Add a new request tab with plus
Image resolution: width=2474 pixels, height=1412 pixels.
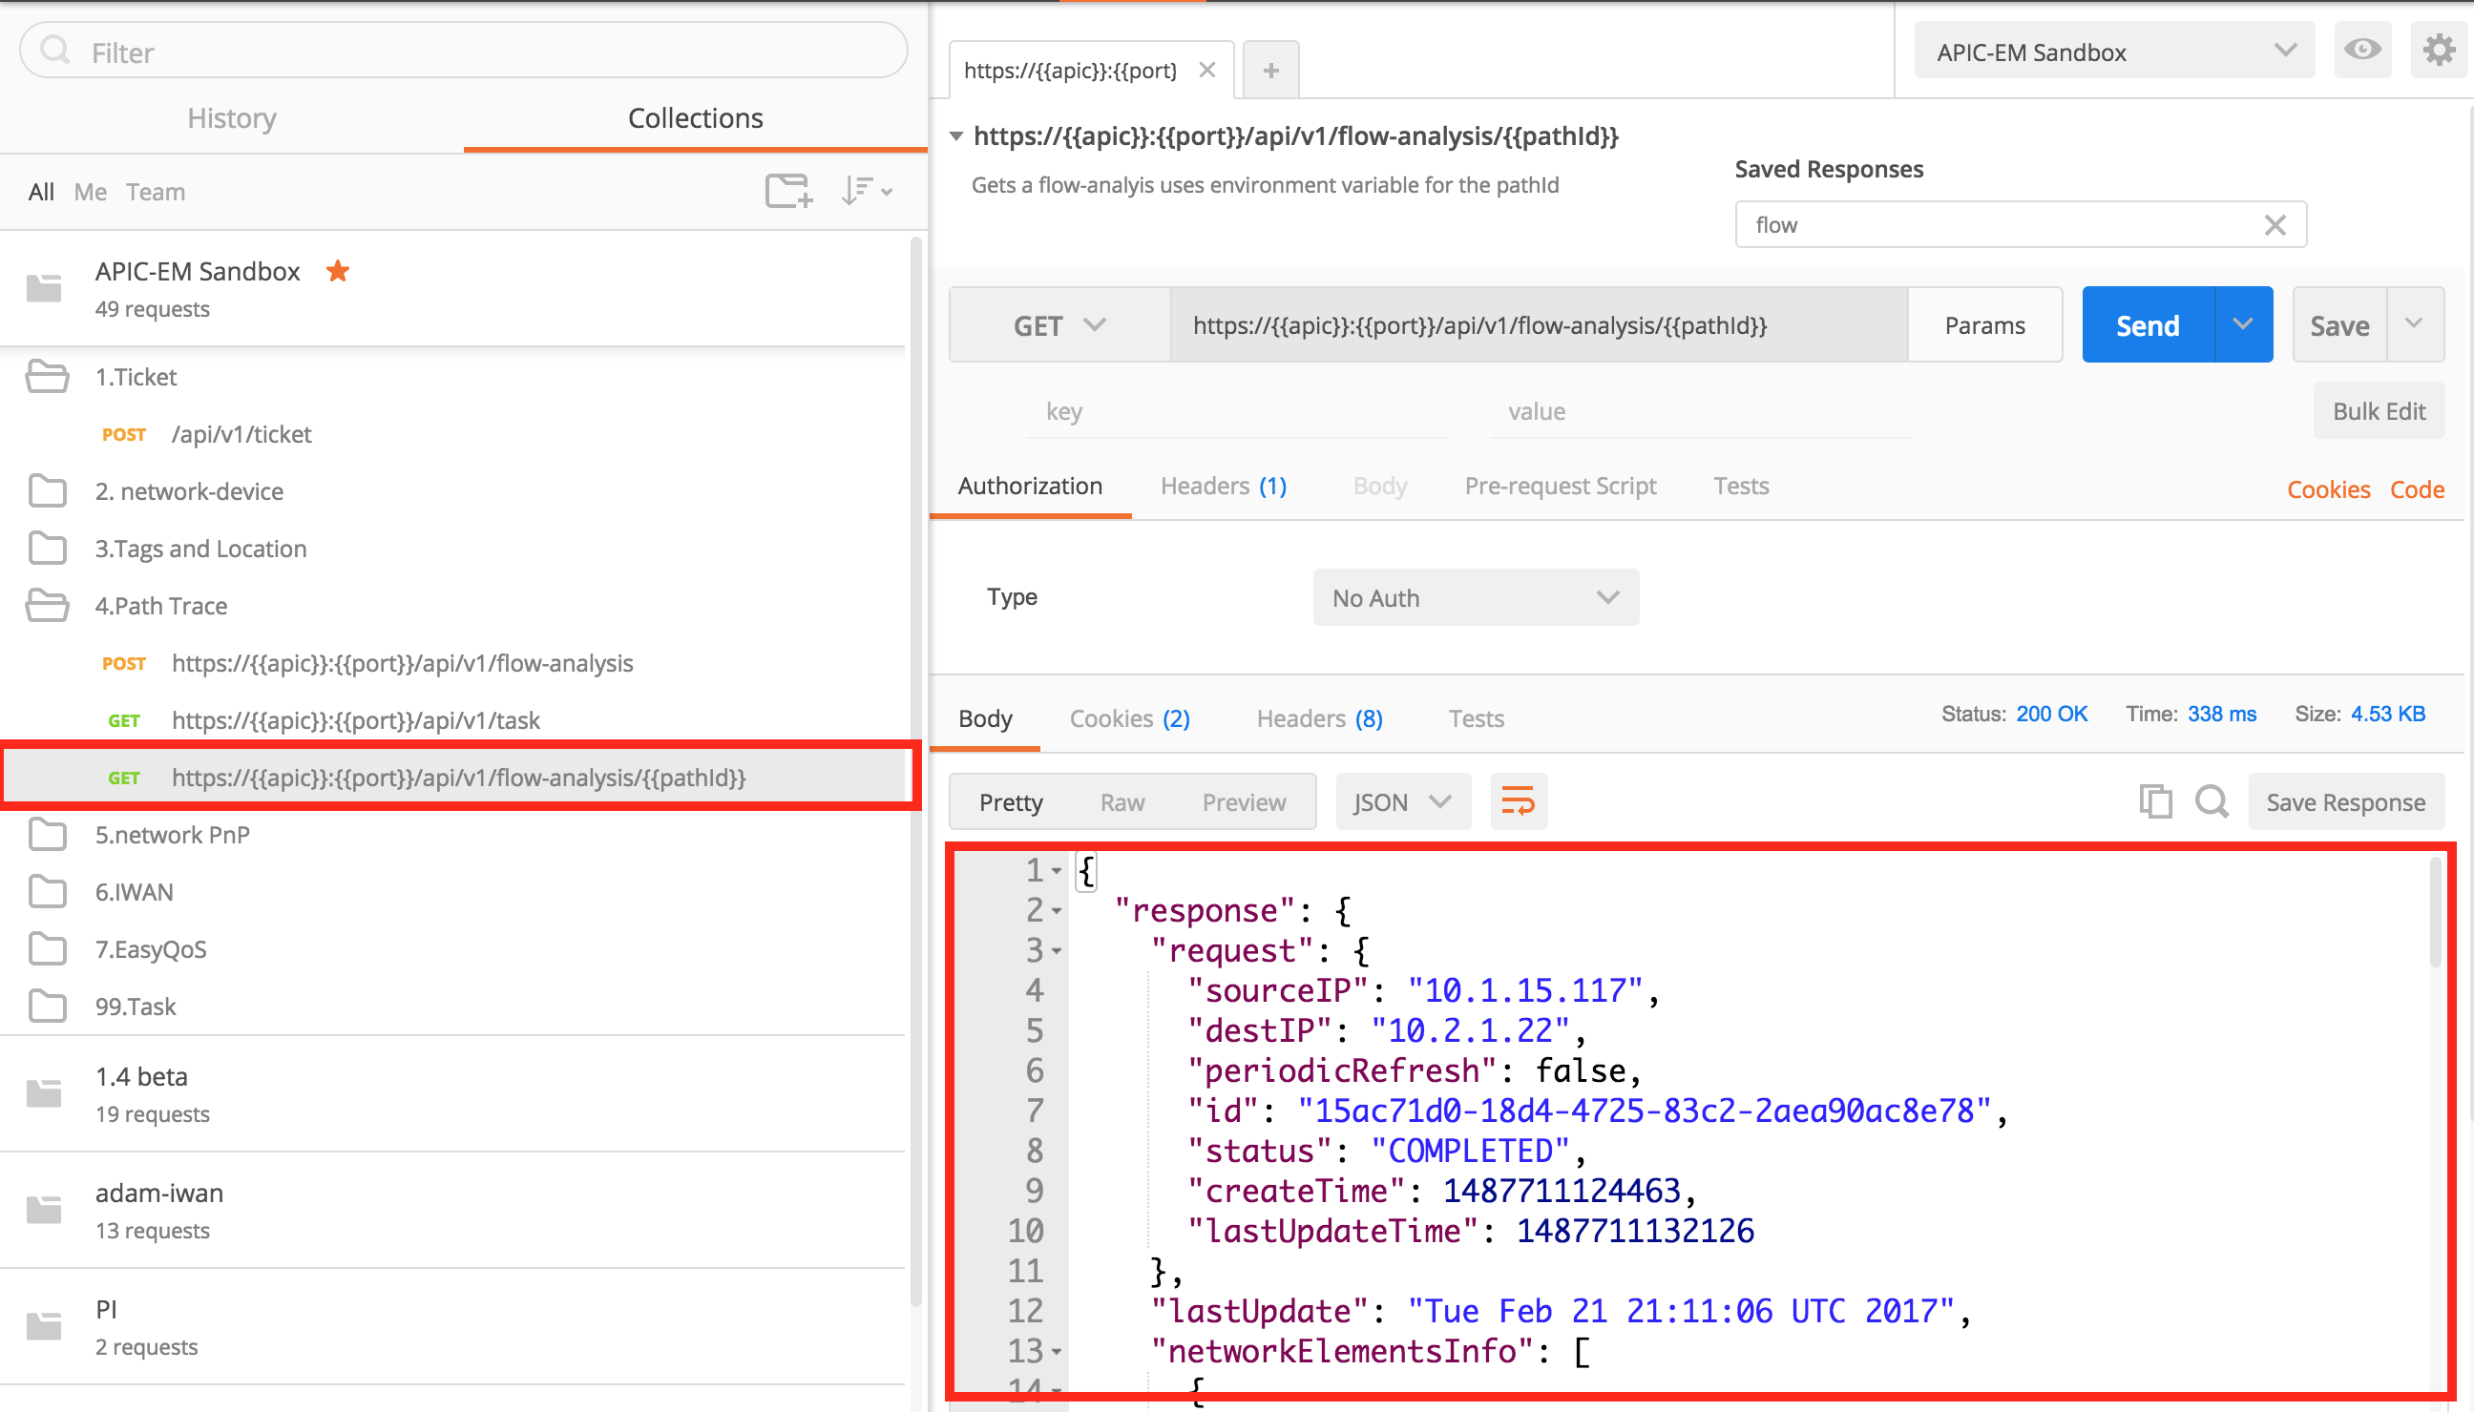[1271, 70]
